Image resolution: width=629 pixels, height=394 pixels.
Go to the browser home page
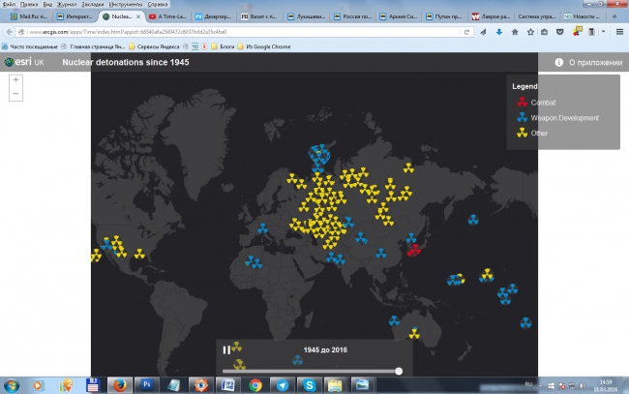tap(513, 31)
